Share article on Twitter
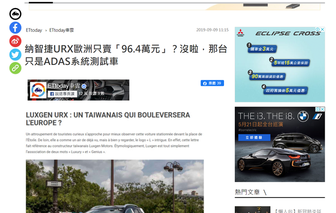Image resolution: width=336 pixels, height=213 pixels. click(x=15, y=55)
